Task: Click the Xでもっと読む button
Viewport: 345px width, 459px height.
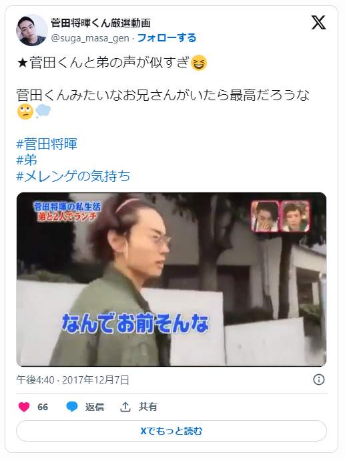Action: [x=171, y=431]
